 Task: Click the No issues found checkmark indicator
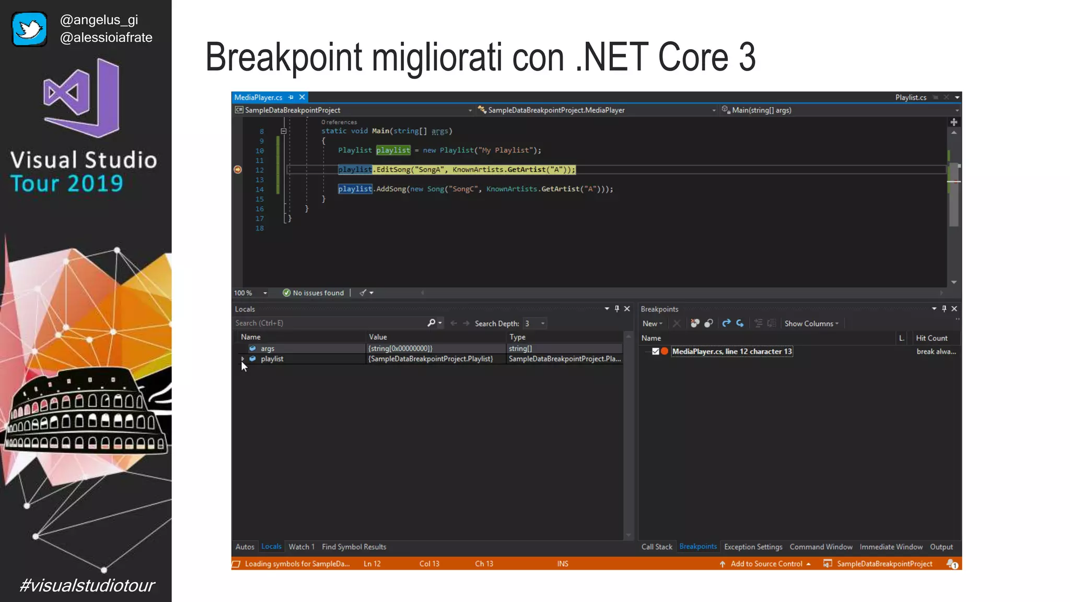click(x=286, y=293)
